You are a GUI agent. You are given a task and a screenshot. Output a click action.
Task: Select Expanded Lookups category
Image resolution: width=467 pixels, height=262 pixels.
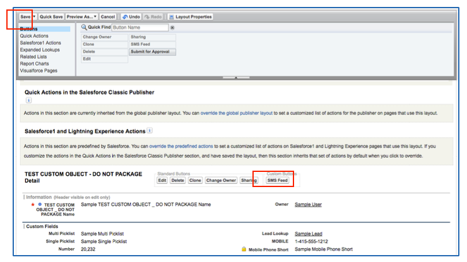click(x=40, y=50)
